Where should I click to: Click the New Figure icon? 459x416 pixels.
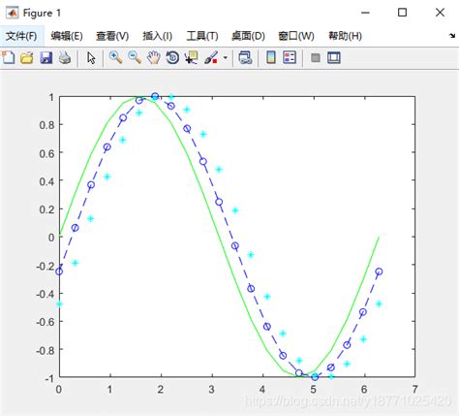pos(9,57)
